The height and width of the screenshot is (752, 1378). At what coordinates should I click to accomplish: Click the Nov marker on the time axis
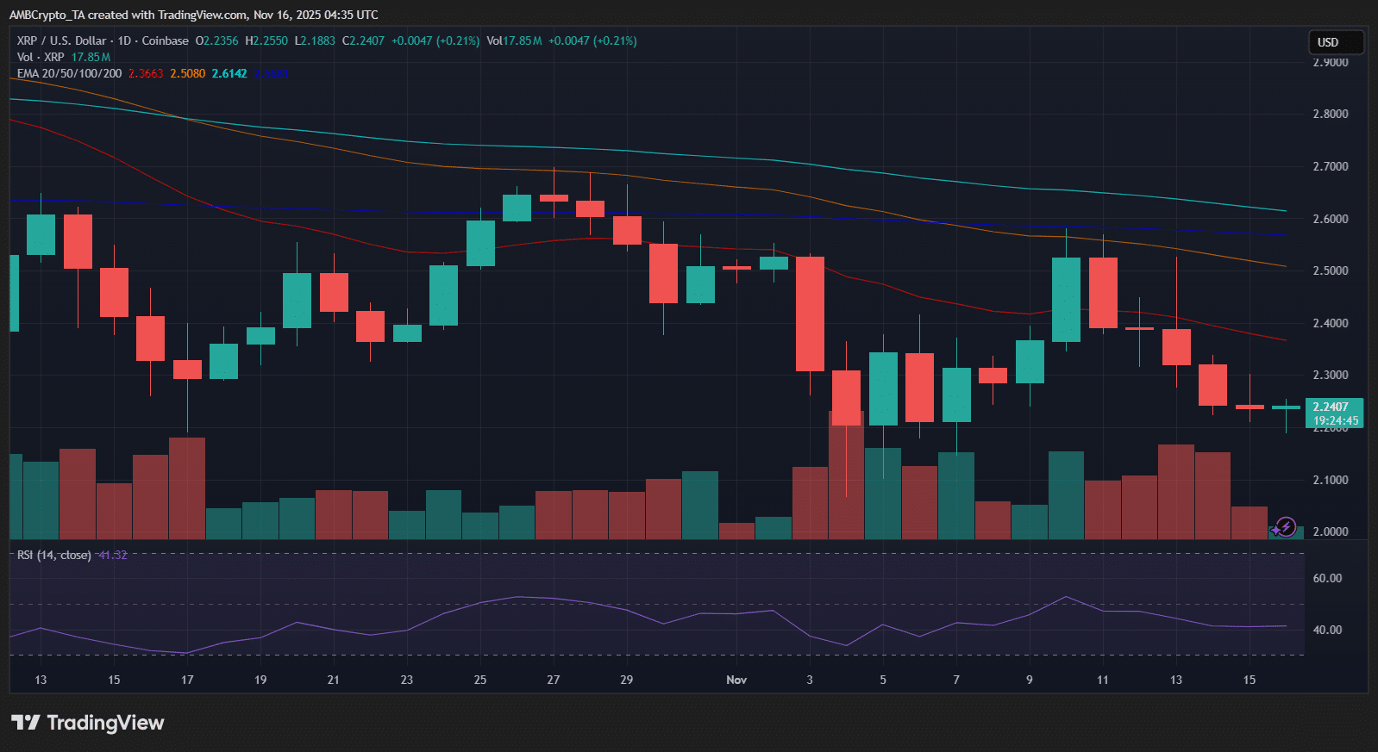tap(736, 680)
